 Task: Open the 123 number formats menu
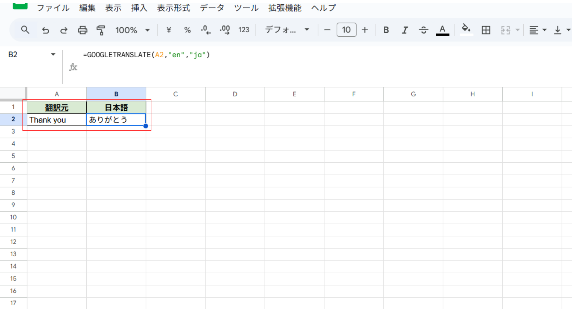244,30
